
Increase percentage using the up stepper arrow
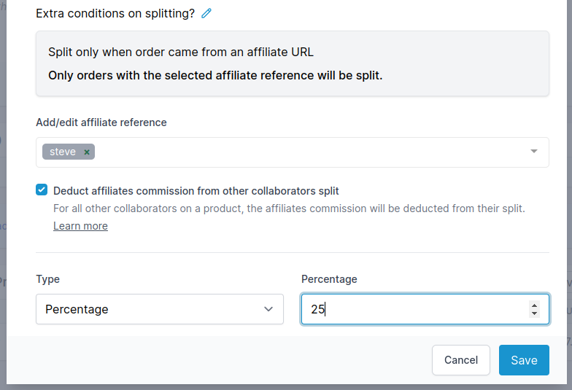pyautogui.click(x=534, y=305)
